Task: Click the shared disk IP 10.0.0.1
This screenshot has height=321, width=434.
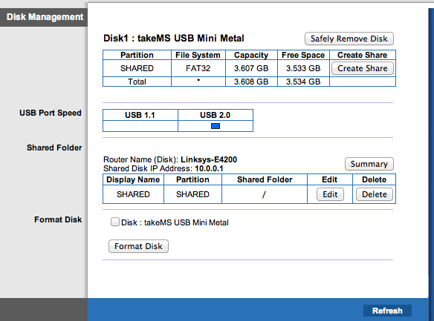Action: pos(209,168)
